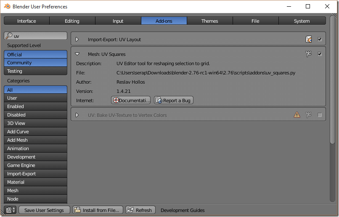Viewport: 339px width, 217px height.
Task: Refresh the add-ons list
Action: [x=140, y=210]
